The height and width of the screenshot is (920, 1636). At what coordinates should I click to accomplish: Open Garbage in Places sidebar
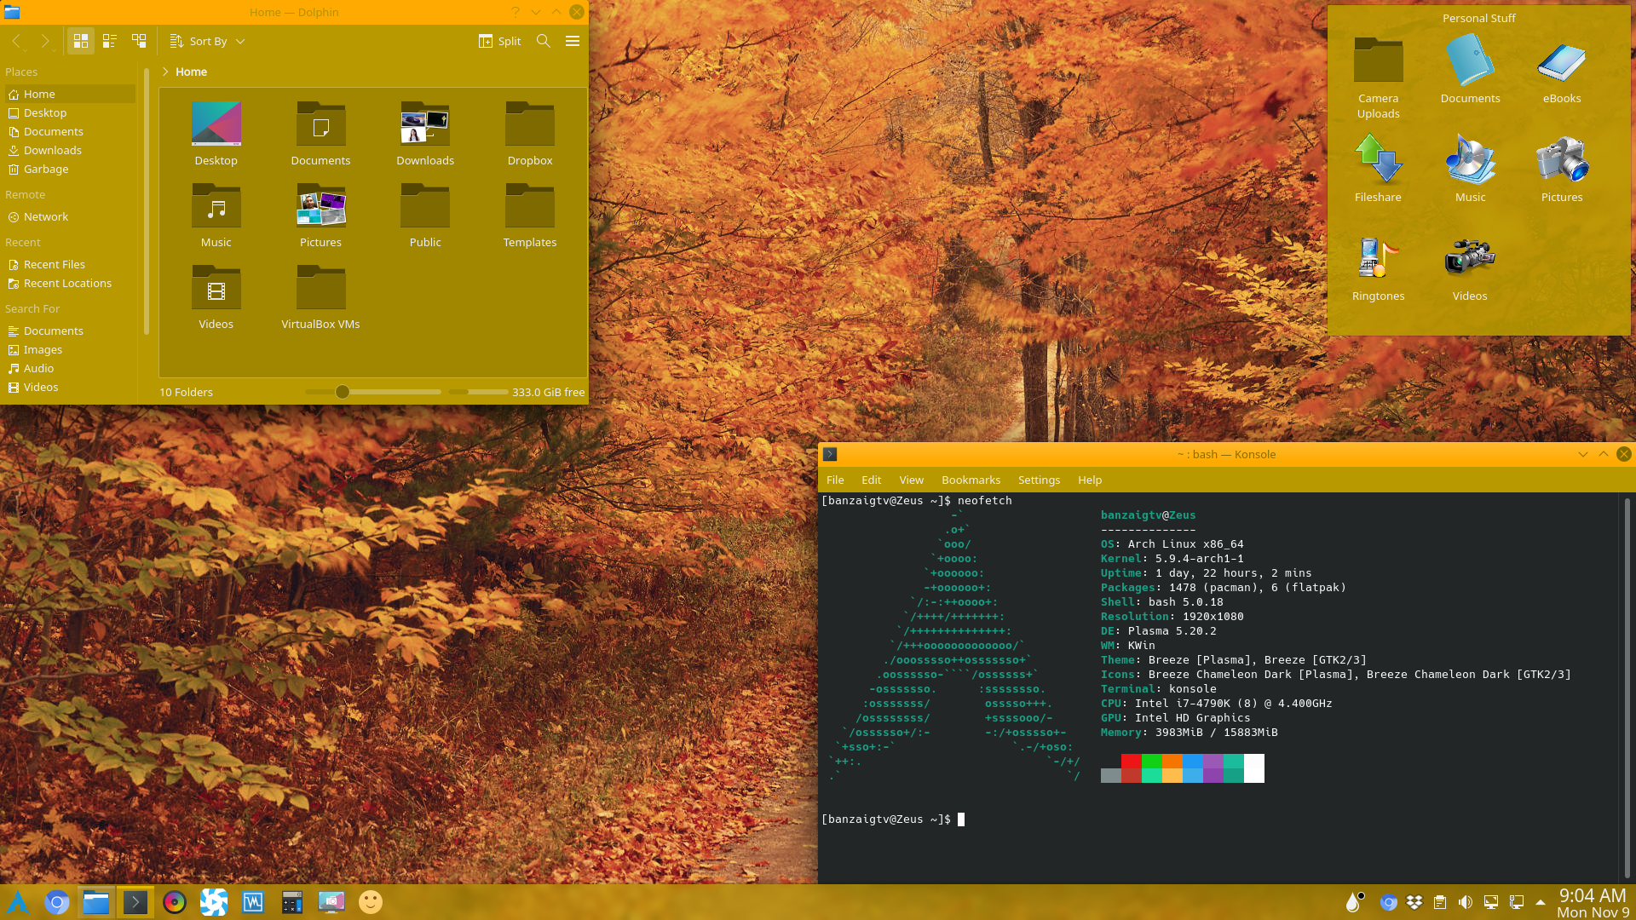[x=70, y=169]
